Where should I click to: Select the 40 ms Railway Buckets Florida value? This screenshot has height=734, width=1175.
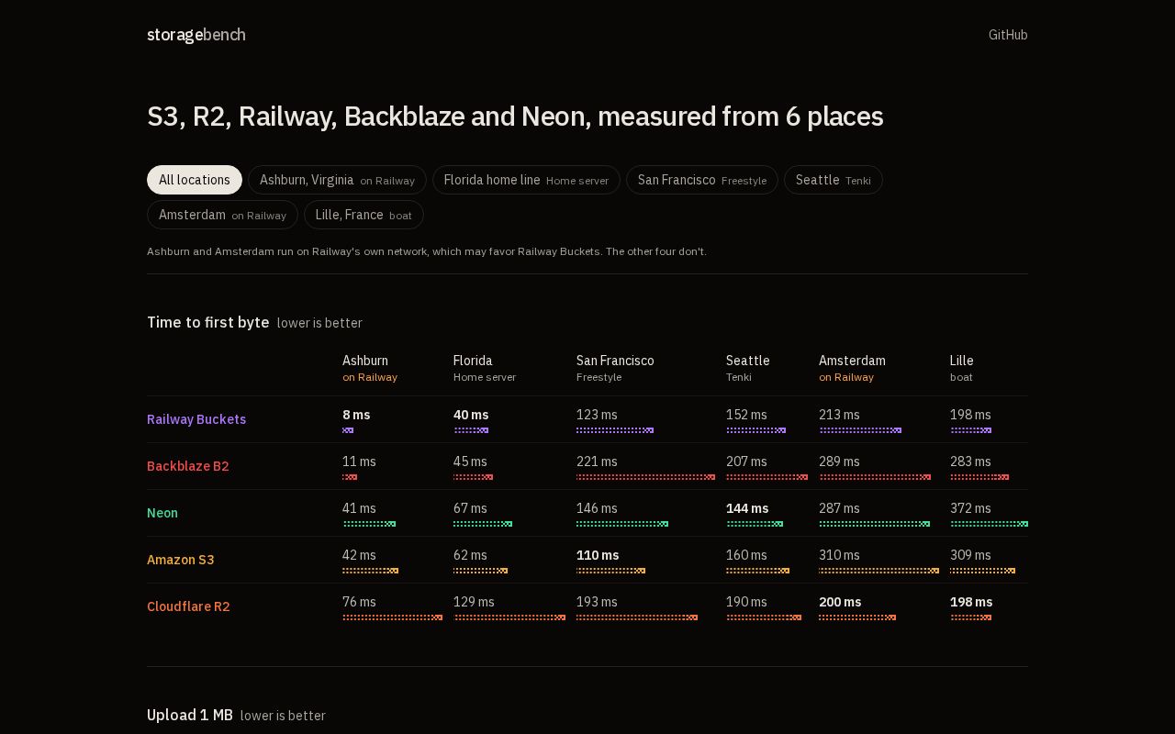point(471,415)
